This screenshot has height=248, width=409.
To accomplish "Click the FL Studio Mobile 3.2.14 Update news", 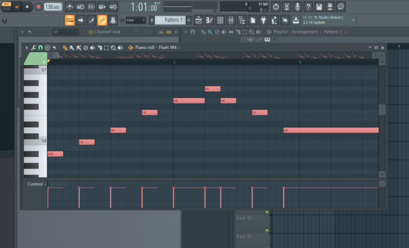I will pos(326,20).
